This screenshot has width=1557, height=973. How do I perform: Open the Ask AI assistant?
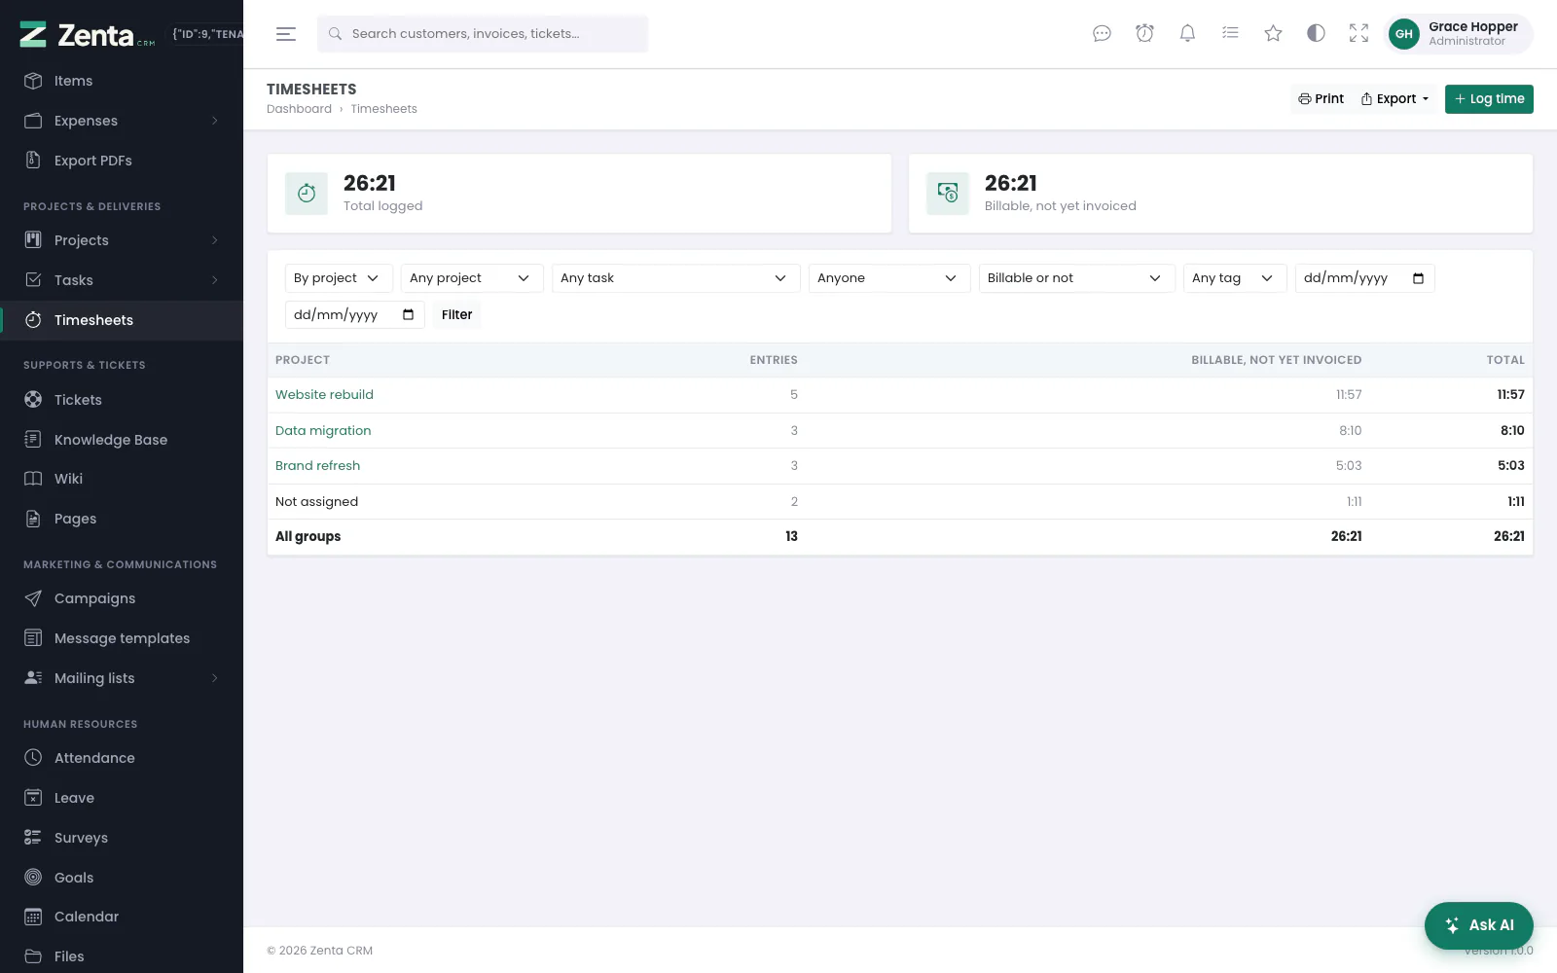1478,925
